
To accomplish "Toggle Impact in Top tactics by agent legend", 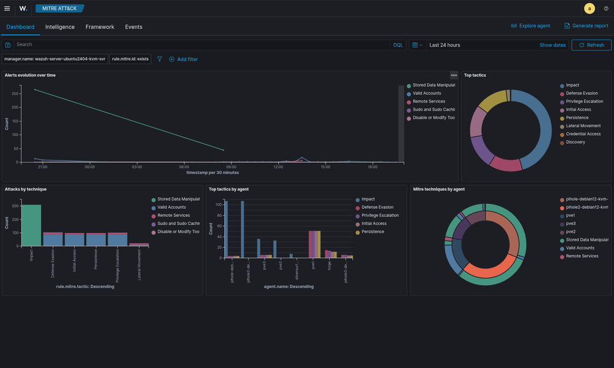I will coord(365,200).
